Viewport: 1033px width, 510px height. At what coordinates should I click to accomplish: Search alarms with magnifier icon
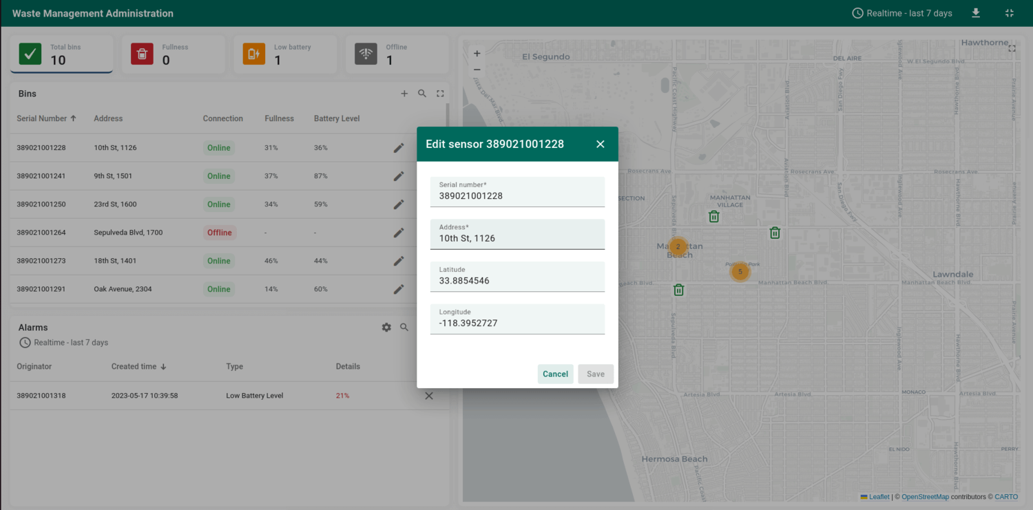(404, 328)
